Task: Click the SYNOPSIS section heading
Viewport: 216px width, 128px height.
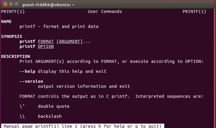Action: click(12, 36)
